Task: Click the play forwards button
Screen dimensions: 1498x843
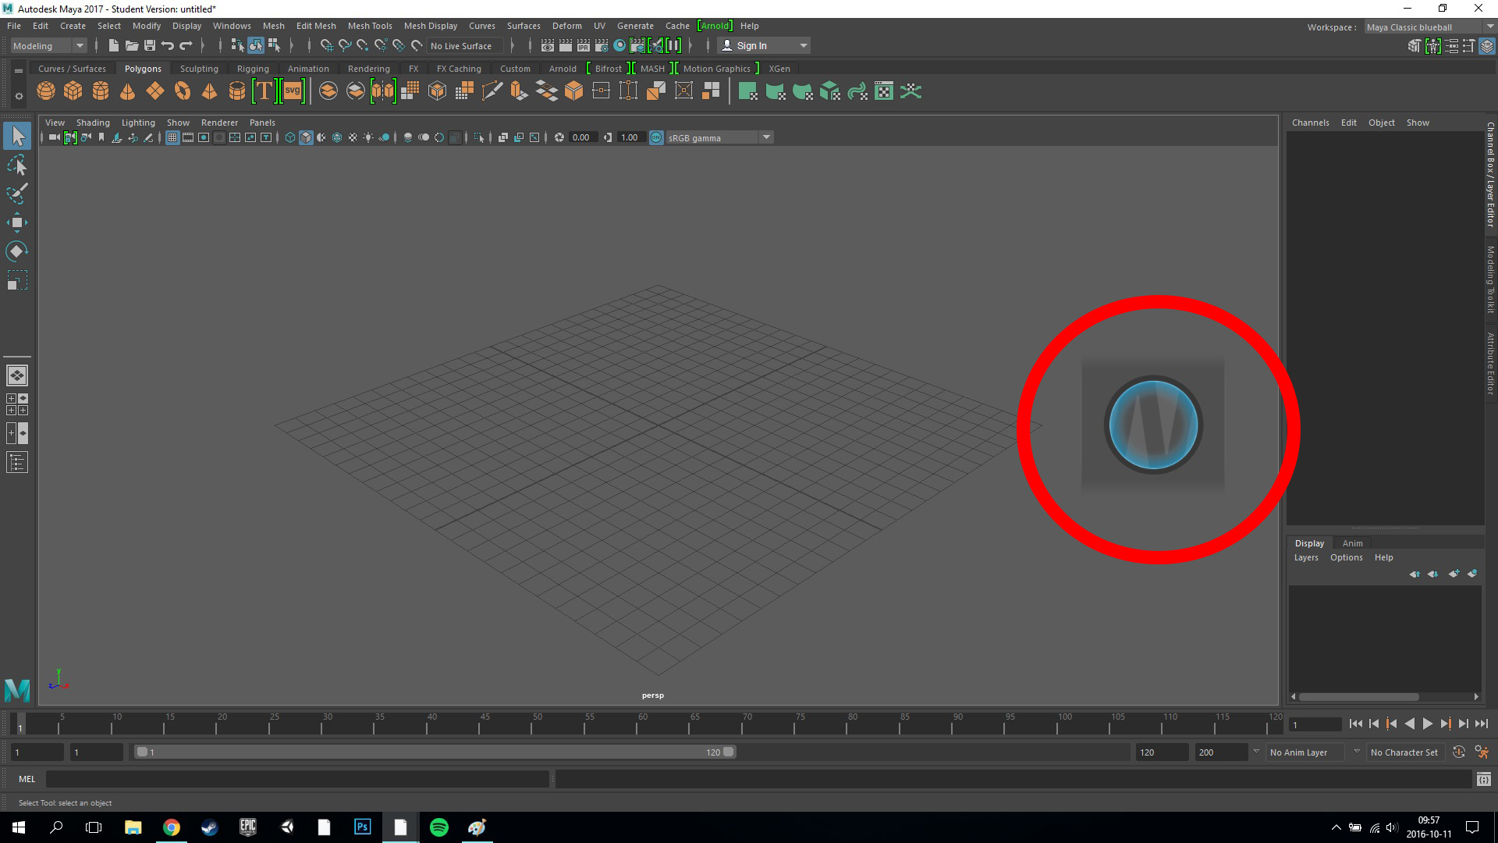Action: click(x=1427, y=724)
